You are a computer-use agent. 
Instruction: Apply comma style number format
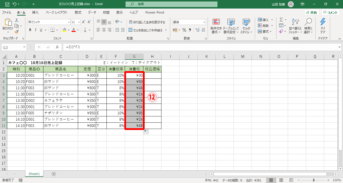(x=190, y=30)
